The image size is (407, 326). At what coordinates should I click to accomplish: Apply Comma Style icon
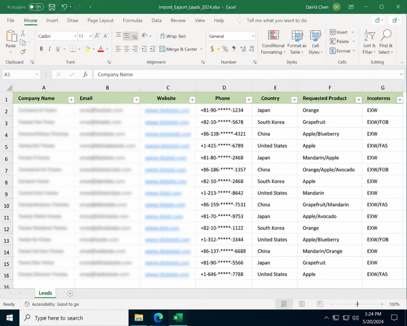click(x=234, y=49)
